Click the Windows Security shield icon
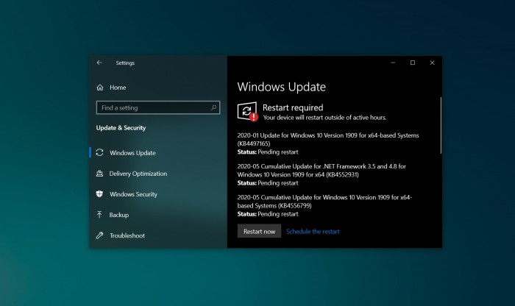The width and height of the screenshot is (515, 306). click(x=100, y=194)
